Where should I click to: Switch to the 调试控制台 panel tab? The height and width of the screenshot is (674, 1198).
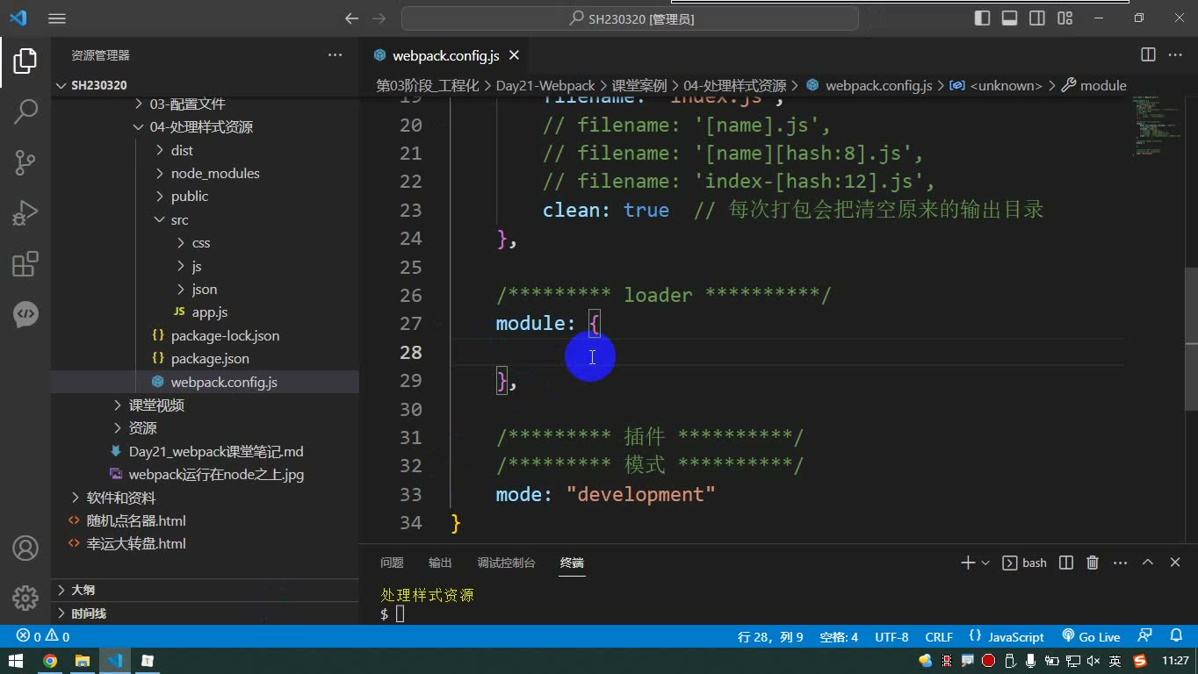(506, 563)
